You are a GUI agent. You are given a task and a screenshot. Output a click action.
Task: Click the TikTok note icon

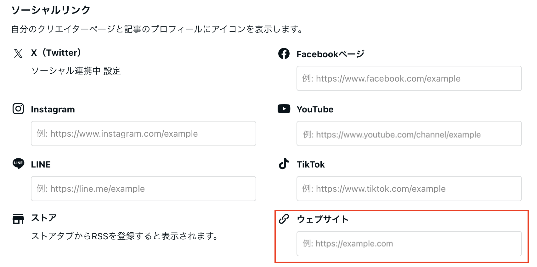(284, 164)
